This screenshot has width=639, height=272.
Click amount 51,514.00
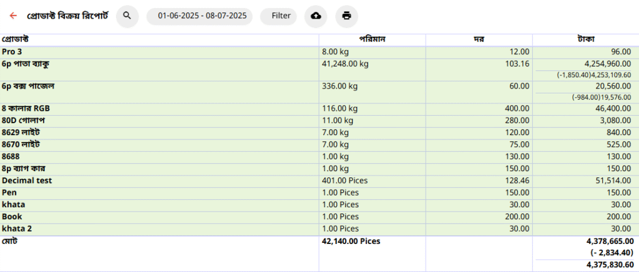(x=613, y=181)
